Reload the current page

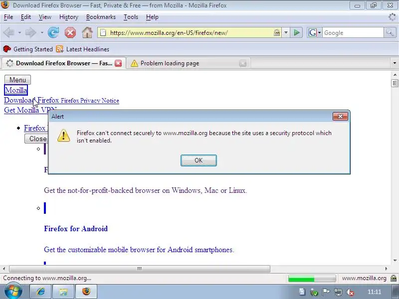tap(53, 32)
